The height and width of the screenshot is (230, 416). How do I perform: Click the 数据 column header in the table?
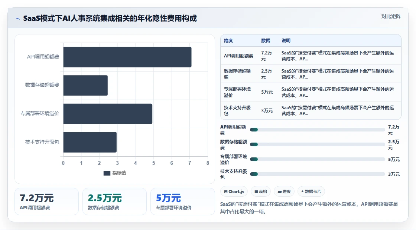click(x=266, y=40)
